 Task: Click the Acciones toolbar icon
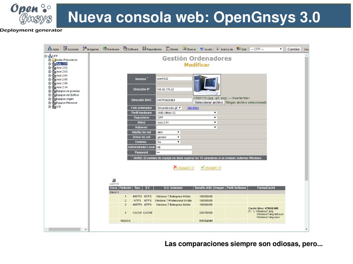click(x=65, y=48)
